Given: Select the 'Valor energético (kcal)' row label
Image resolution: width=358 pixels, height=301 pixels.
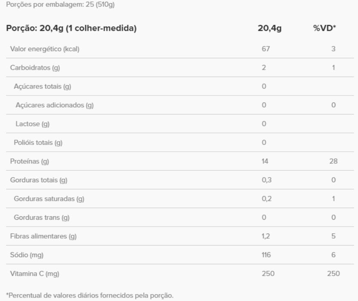Looking at the screenshot, I should [x=45, y=49].
